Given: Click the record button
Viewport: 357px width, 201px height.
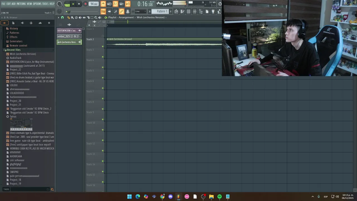Looking at the screenshot, I should pyautogui.click(x=85, y=4).
